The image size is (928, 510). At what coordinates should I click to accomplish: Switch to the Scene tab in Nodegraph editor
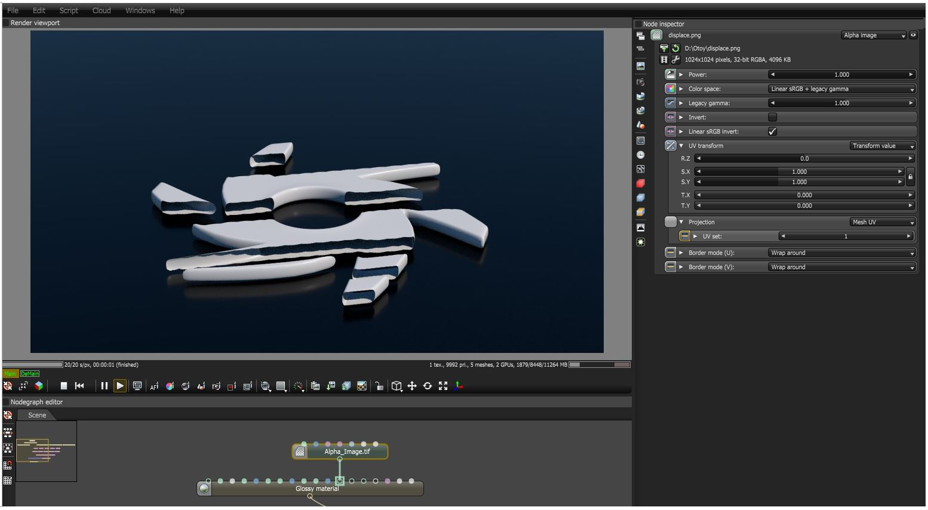pos(37,415)
